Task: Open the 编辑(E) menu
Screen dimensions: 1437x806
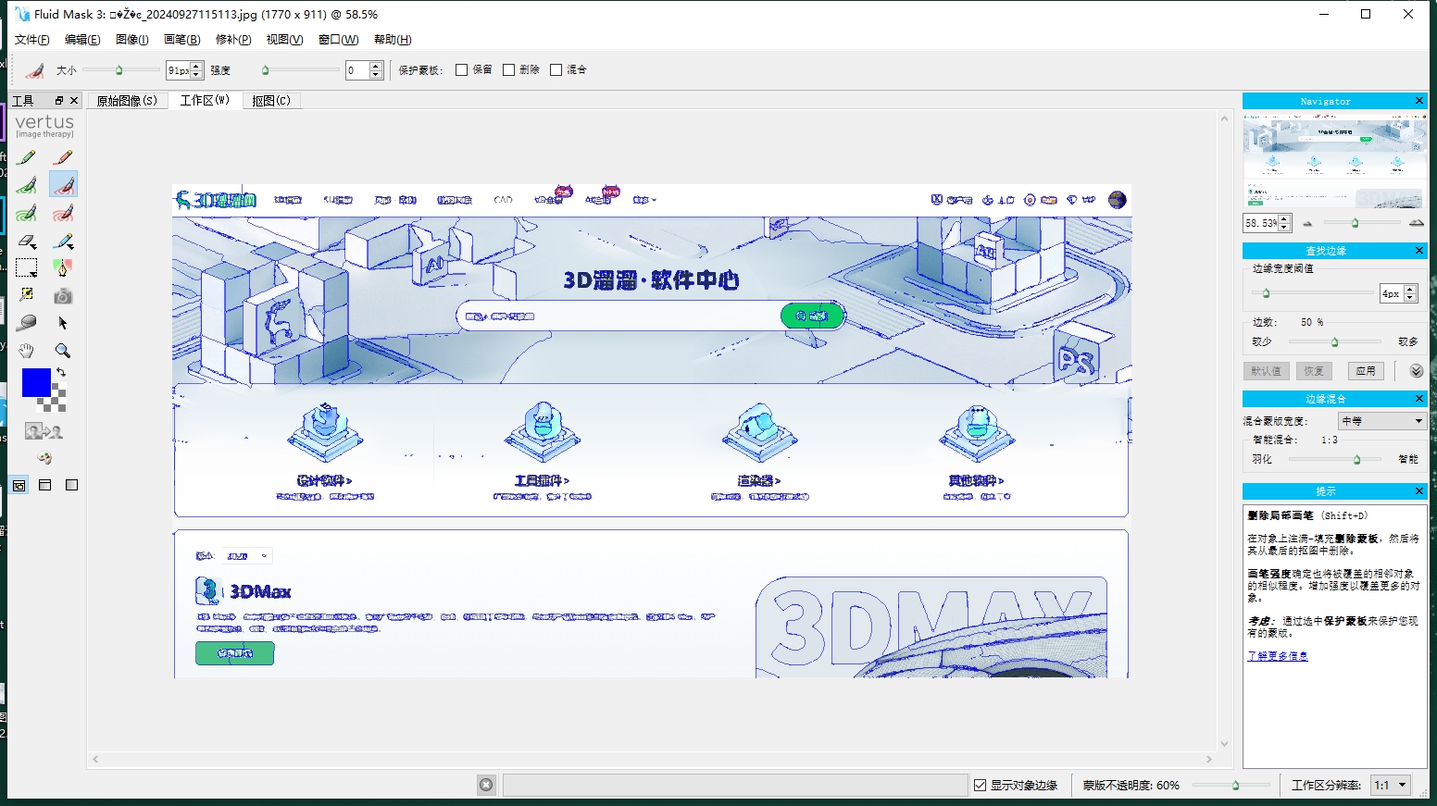Action: [82, 40]
